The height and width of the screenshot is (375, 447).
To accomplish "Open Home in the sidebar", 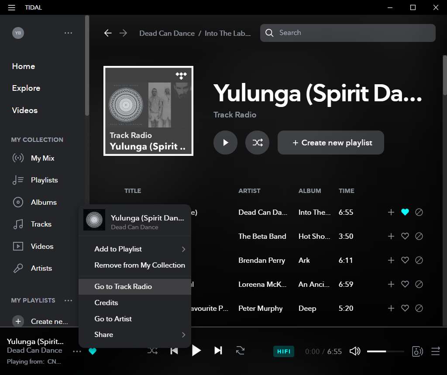I will 24,66.
